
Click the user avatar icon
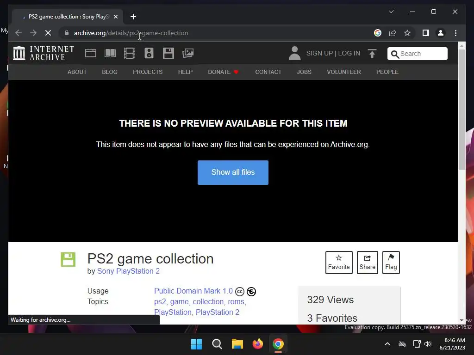pos(295,54)
